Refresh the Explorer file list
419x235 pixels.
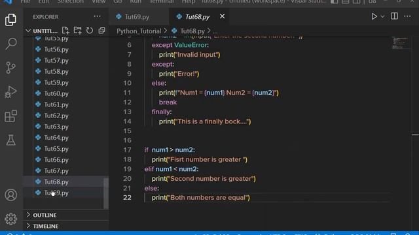click(x=90, y=31)
